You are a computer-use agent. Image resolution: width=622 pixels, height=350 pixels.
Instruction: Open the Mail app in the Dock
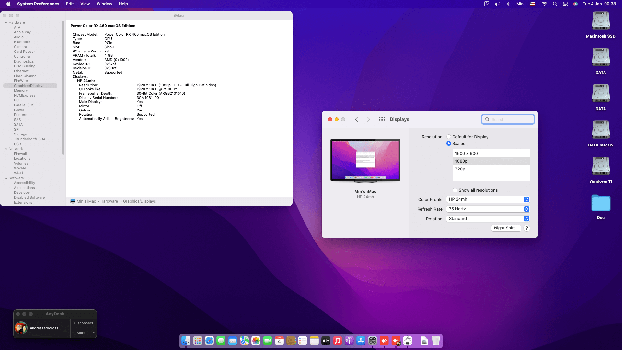[x=233, y=341]
